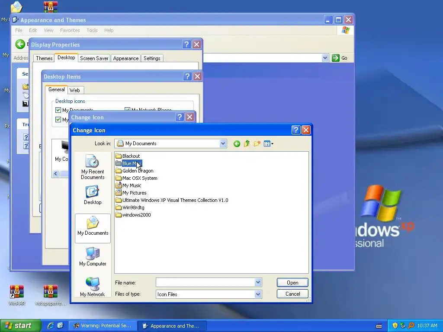Click the Open button

coord(292,283)
